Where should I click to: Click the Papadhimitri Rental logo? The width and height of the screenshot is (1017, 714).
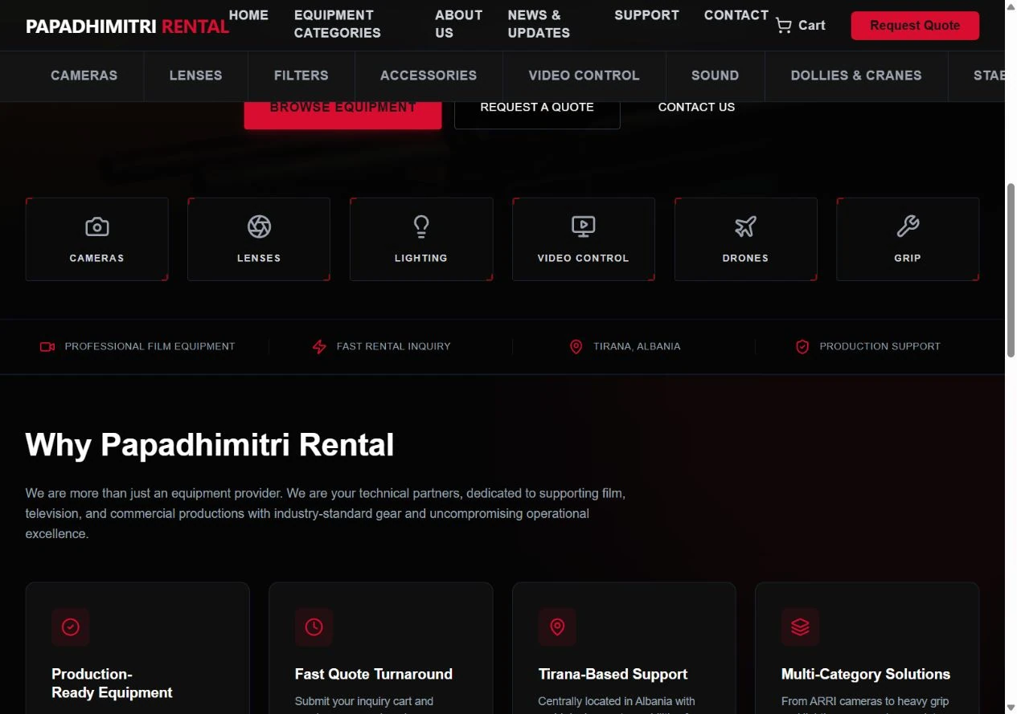coord(127,27)
